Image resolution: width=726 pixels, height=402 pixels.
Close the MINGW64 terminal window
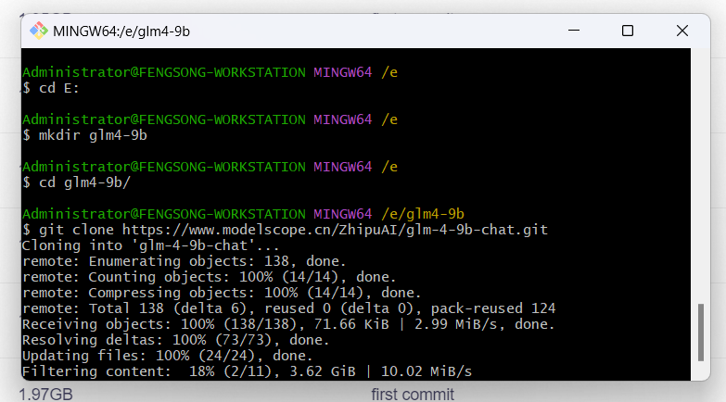(682, 31)
